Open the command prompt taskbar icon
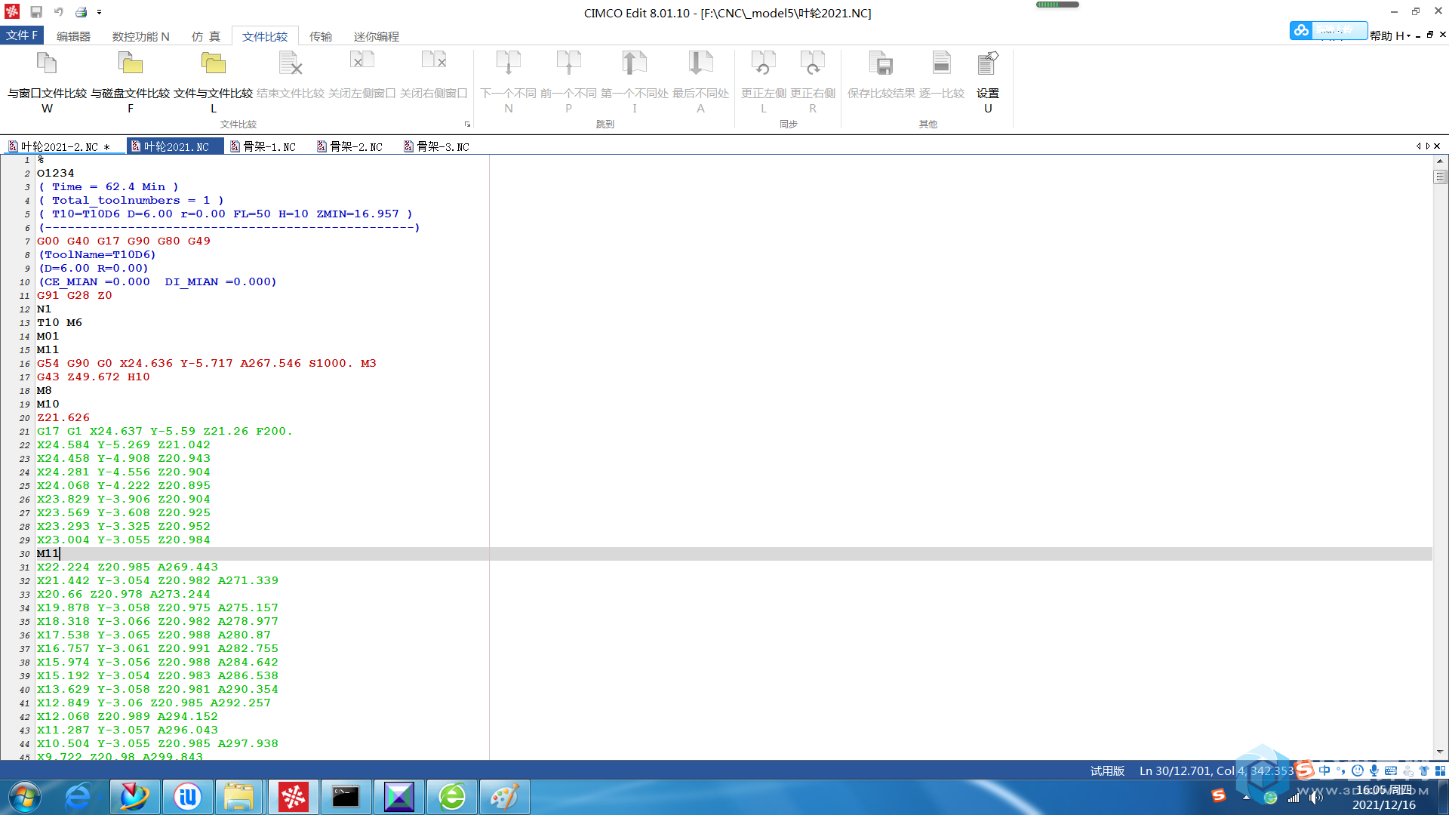This screenshot has height=815, width=1449. tap(346, 797)
